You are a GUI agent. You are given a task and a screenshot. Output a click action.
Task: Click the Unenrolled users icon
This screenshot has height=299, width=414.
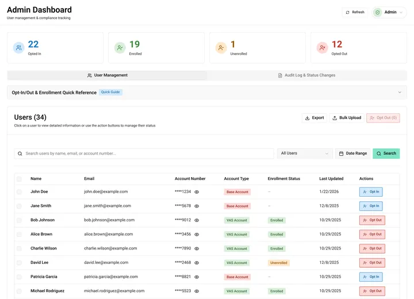221,48
